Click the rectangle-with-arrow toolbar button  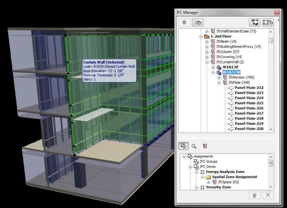(x=268, y=22)
